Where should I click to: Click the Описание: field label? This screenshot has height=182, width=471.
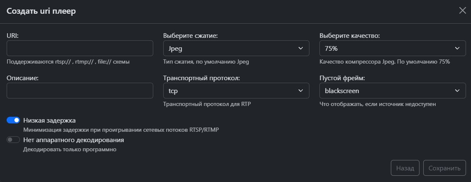coord(22,78)
